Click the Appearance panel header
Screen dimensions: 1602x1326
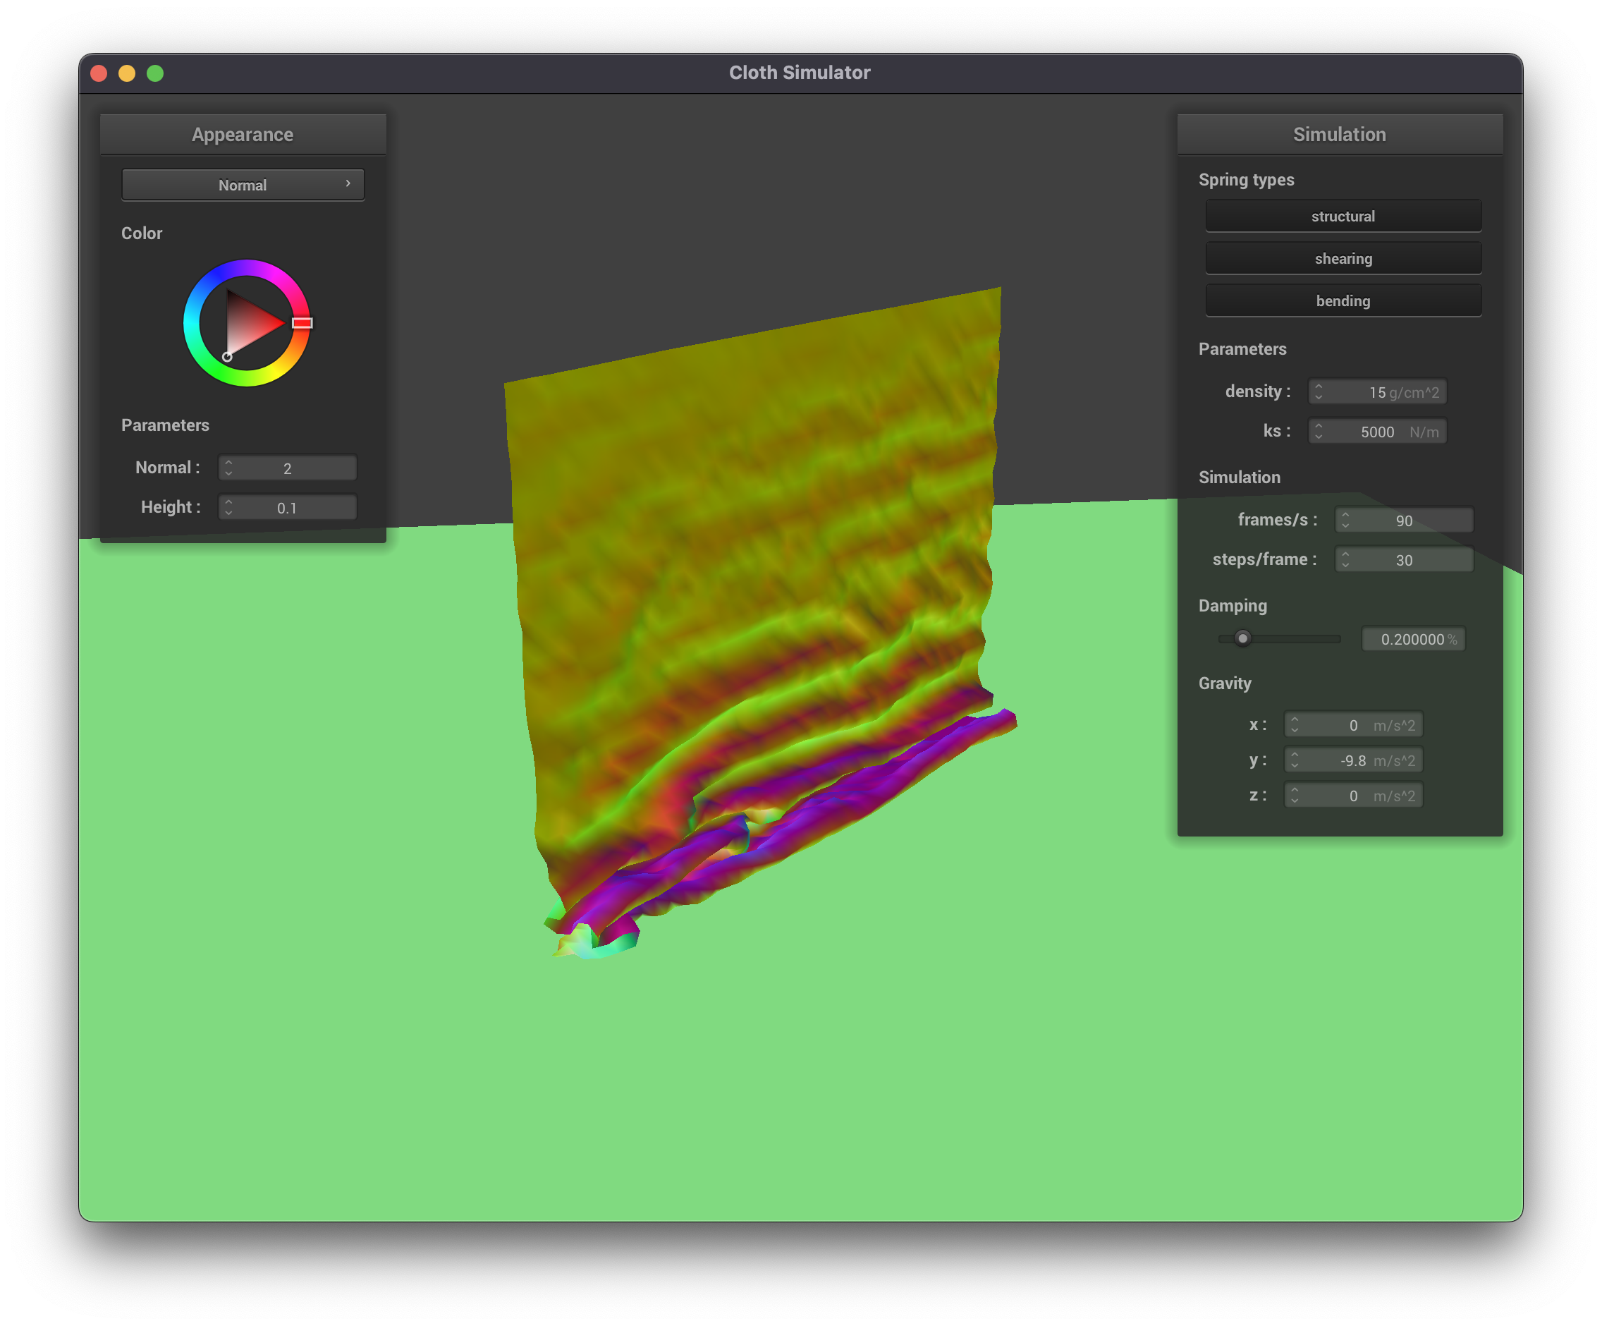coord(243,134)
